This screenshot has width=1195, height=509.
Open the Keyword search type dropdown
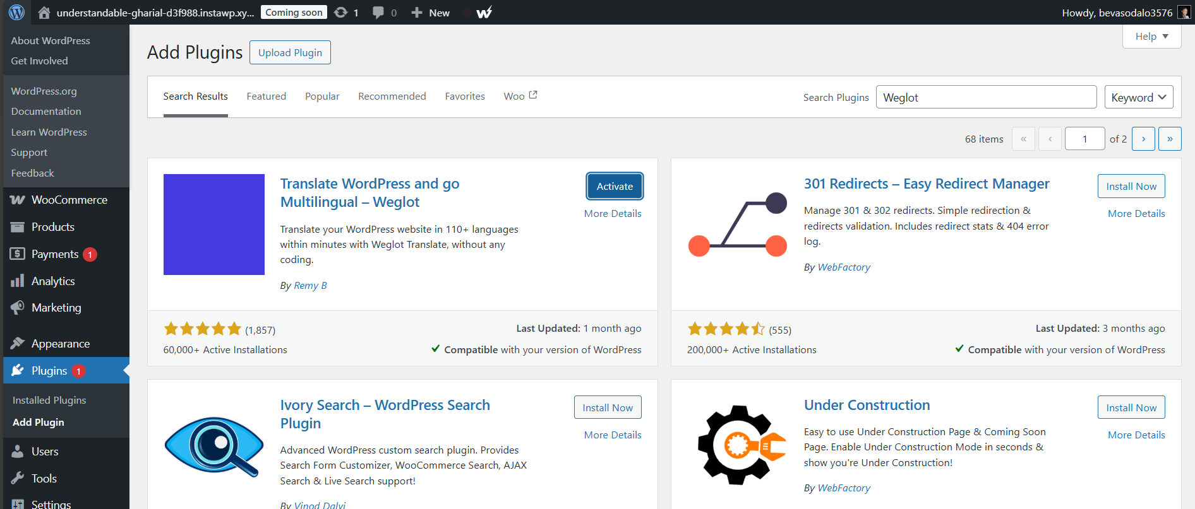1139,97
